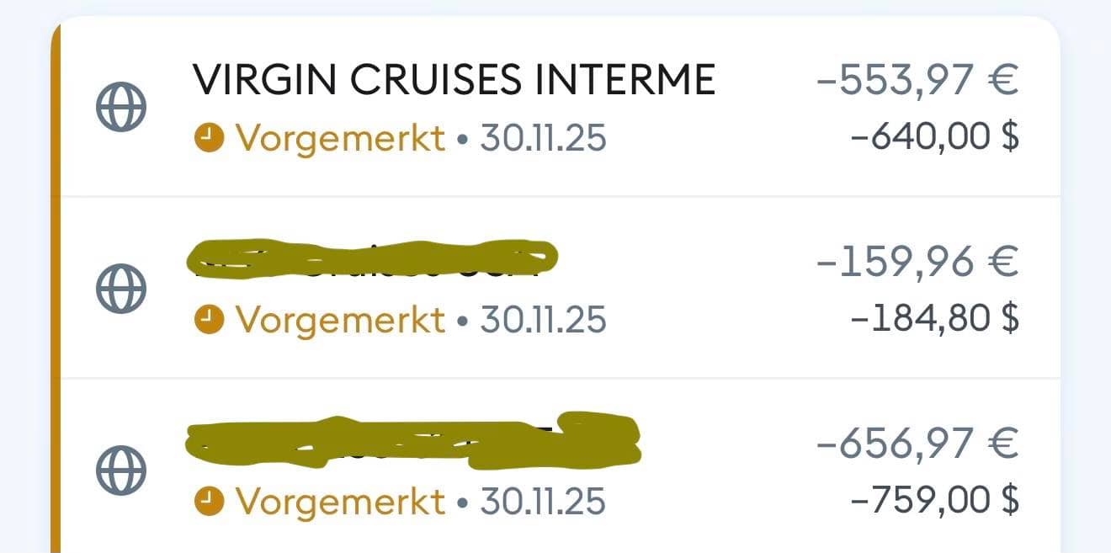Tap Vorgemerkt status in the −656,97 € row

coord(339,501)
